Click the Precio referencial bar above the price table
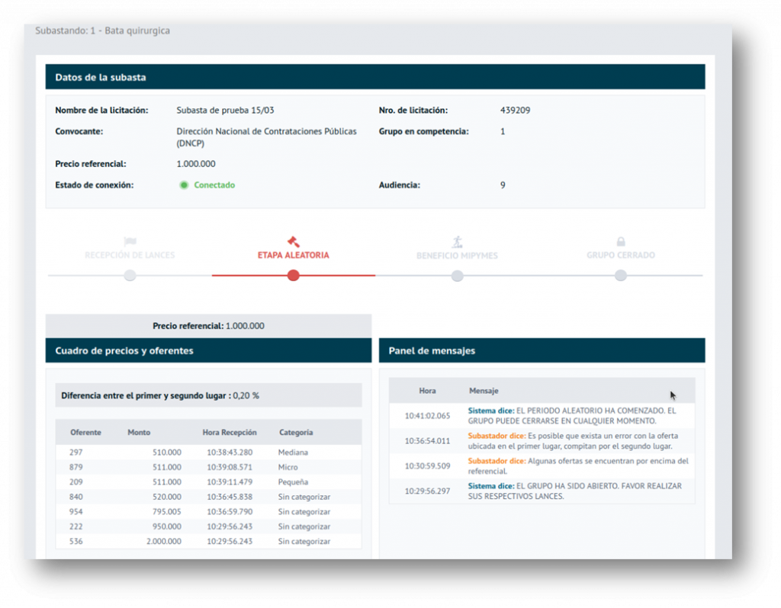This screenshot has height=608, width=781. (x=208, y=326)
